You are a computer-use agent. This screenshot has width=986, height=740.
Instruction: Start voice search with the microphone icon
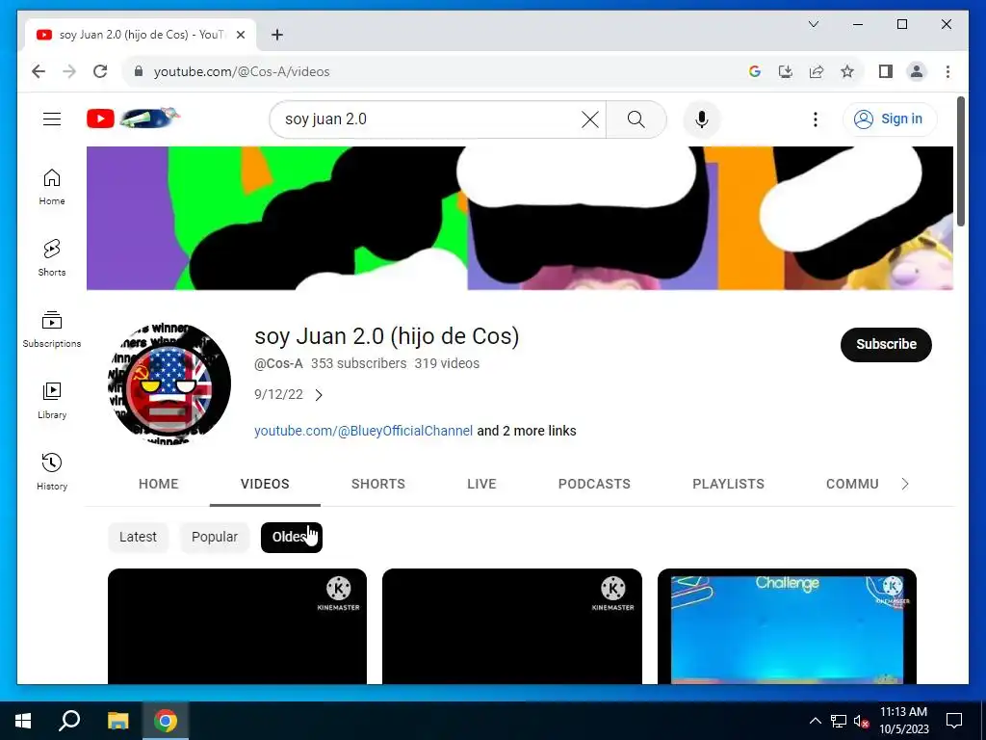(x=702, y=119)
